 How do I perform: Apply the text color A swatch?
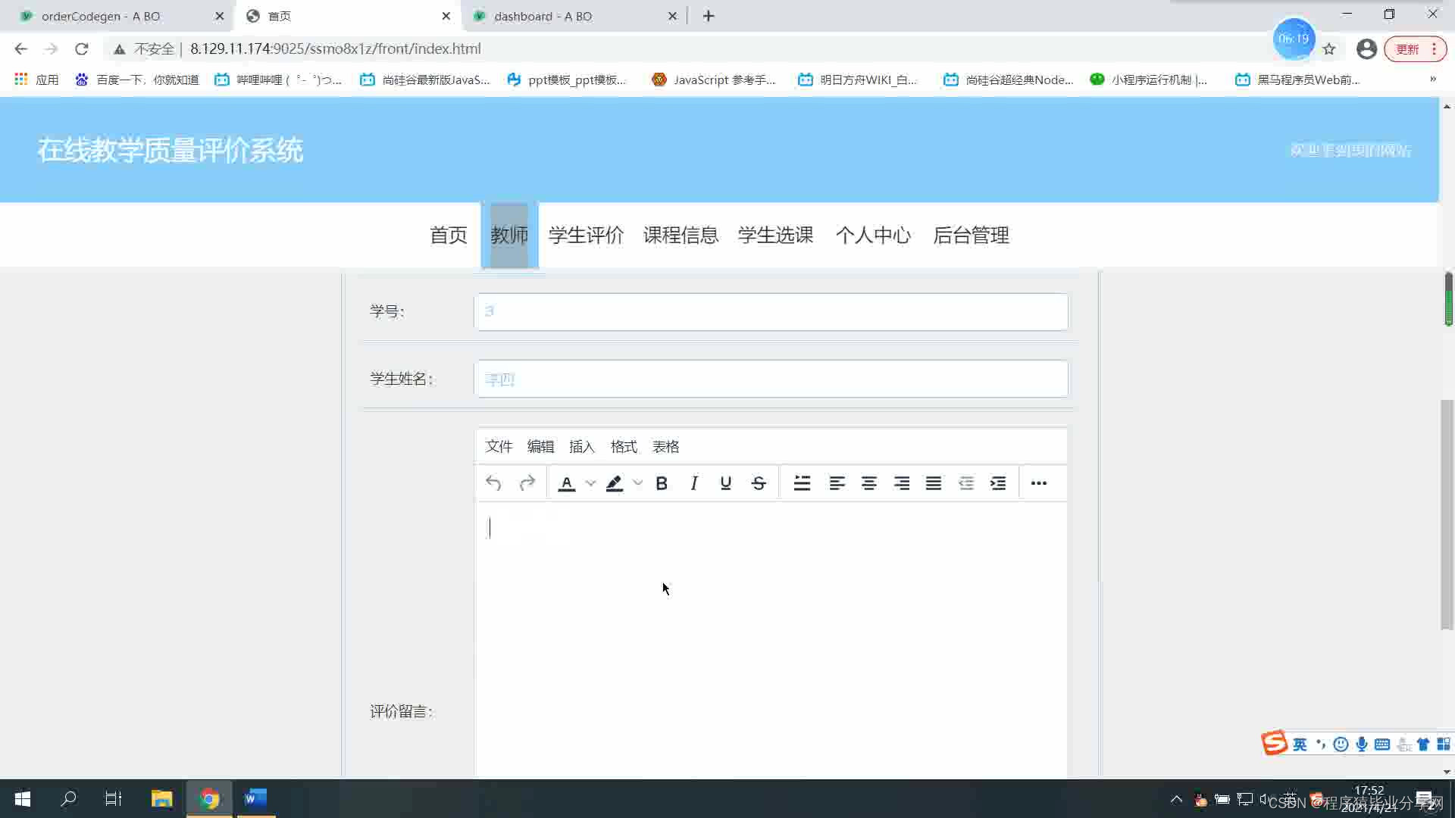[566, 483]
